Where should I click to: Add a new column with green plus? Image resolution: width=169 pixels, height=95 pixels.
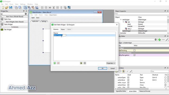55,63
